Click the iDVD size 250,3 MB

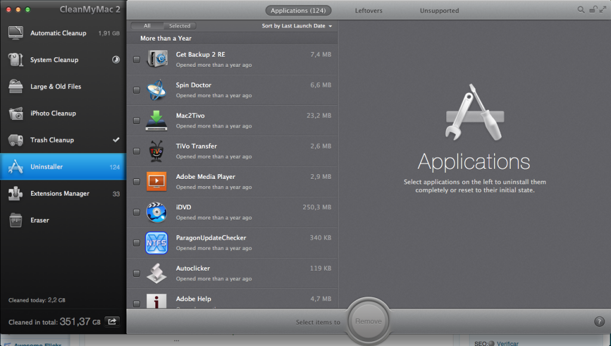point(317,207)
